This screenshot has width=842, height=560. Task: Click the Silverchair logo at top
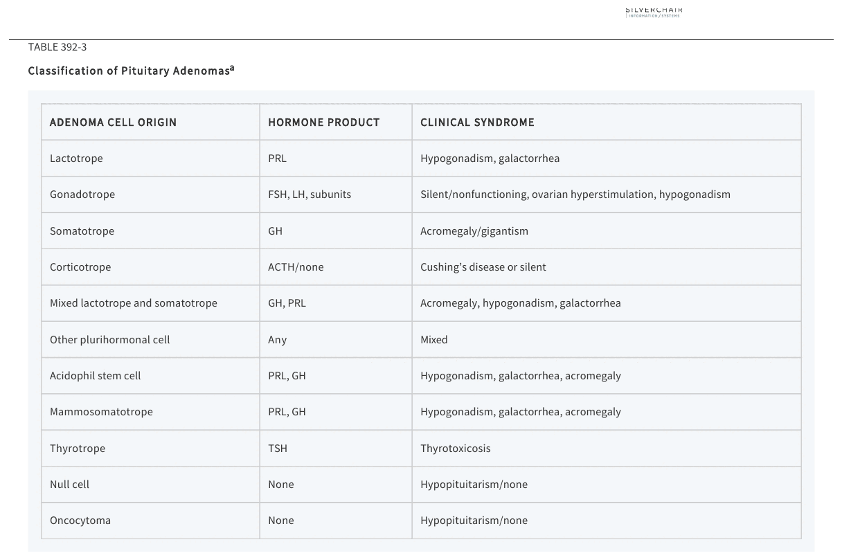point(653,12)
